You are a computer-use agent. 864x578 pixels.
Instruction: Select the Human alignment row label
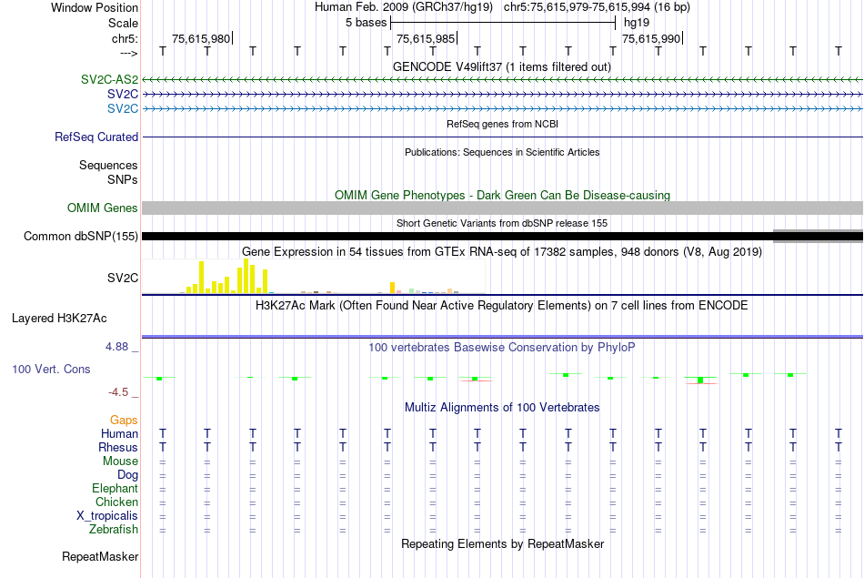(x=119, y=434)
